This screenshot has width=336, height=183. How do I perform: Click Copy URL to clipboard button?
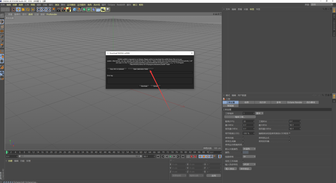117,69
